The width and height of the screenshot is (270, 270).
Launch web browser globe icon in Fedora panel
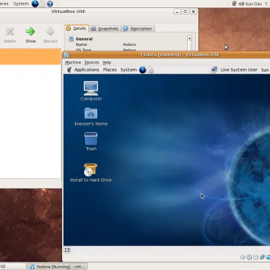(x=142, y=70)
